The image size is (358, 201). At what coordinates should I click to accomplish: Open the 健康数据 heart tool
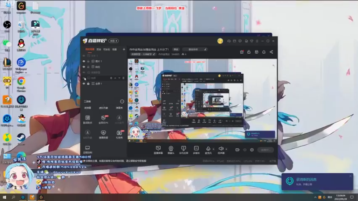[x=103, y=134]
